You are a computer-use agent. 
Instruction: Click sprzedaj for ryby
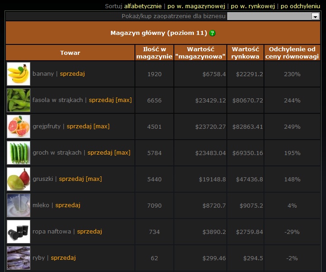click(x=63, y=257)
